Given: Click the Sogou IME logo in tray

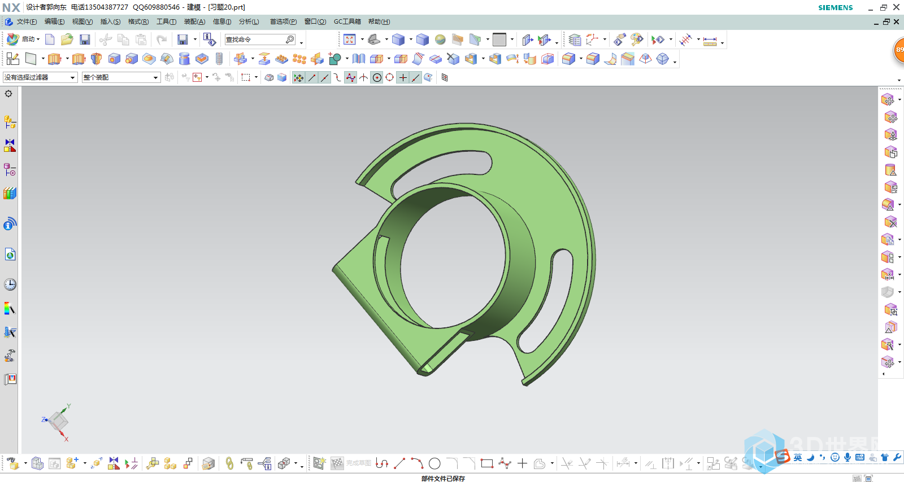Looking at the screenshot, I should click(x=783, y=457).
